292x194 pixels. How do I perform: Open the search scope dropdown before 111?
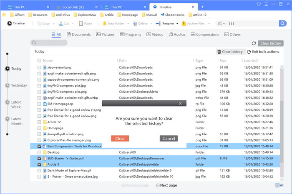pyautogui.click(x=221, y=23)
